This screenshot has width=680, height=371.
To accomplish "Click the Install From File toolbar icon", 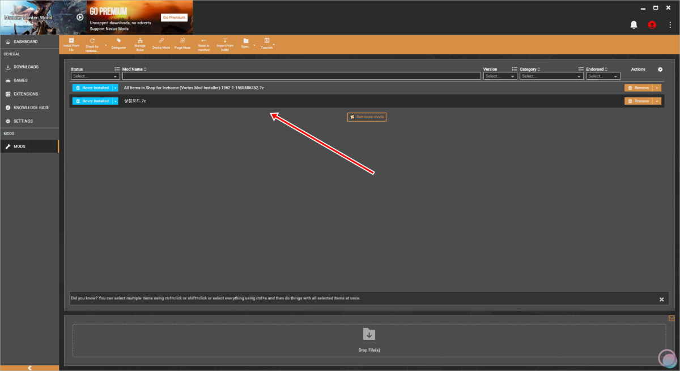I will coord(71,41).
